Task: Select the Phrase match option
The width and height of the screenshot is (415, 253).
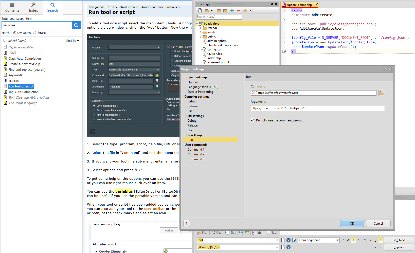Action: (34, 32)
